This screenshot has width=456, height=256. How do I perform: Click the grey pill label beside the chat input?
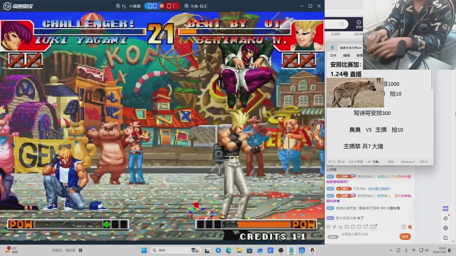coord(333,237)
